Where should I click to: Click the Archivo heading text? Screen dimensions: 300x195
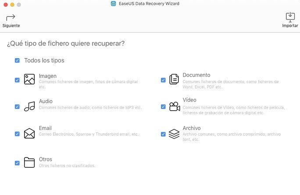coord(192,128)
